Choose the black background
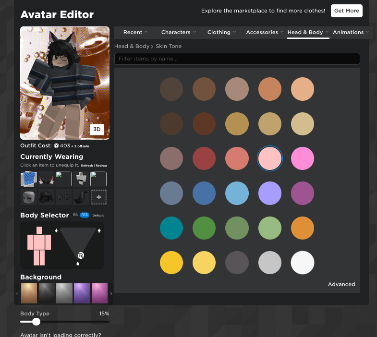The image size is (377, 337). (x=47, y=293)
